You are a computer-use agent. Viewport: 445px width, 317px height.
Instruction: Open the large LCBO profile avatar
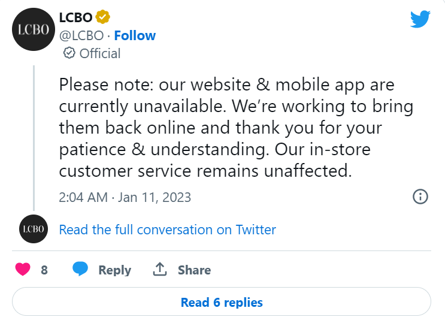pos(34,29)
